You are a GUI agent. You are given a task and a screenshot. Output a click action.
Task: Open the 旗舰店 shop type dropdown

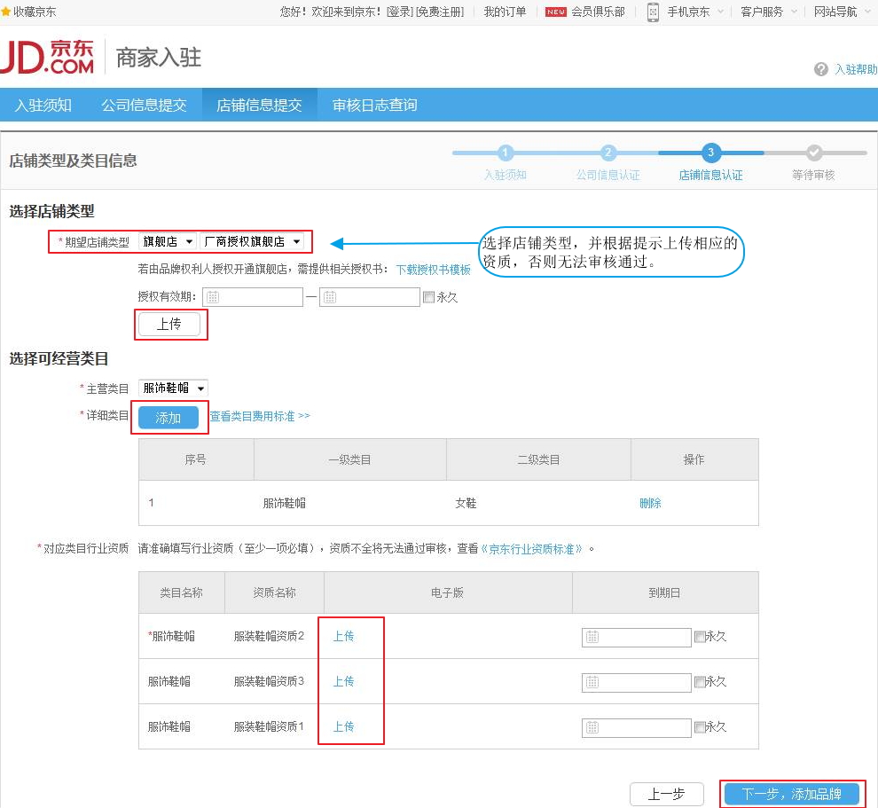click(167, 240)
